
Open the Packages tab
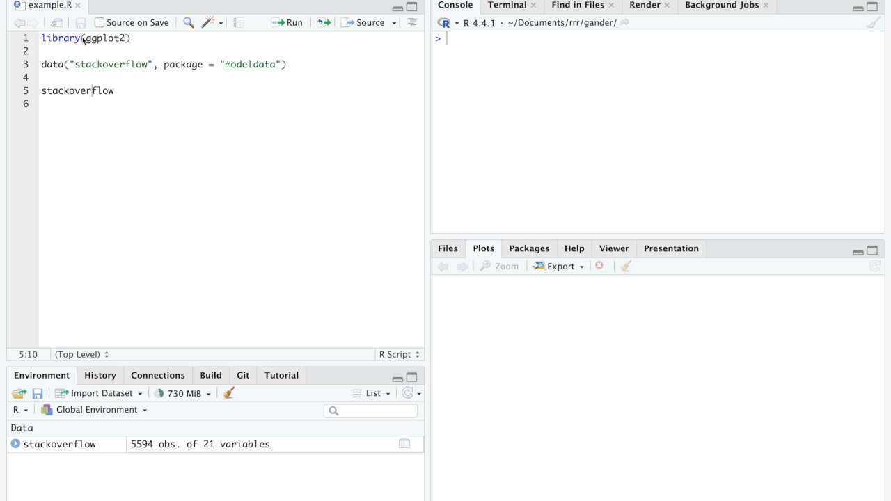click(529, 248)
